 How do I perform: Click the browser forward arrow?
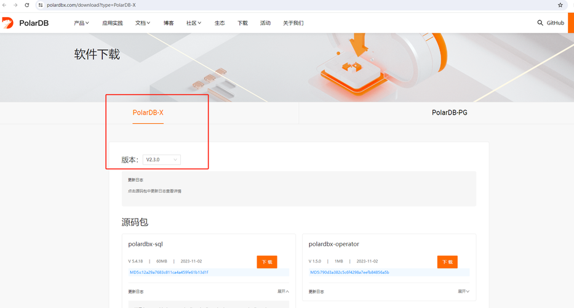coord(15,5)
